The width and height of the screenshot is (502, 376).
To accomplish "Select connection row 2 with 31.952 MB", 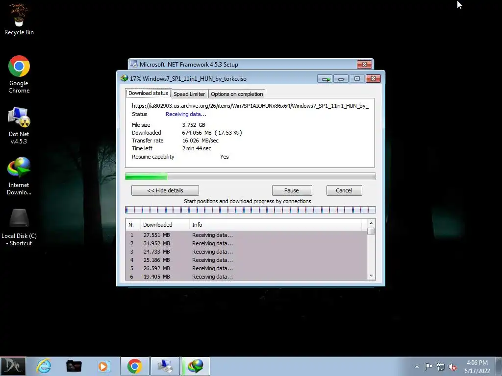I will [246, 243].
